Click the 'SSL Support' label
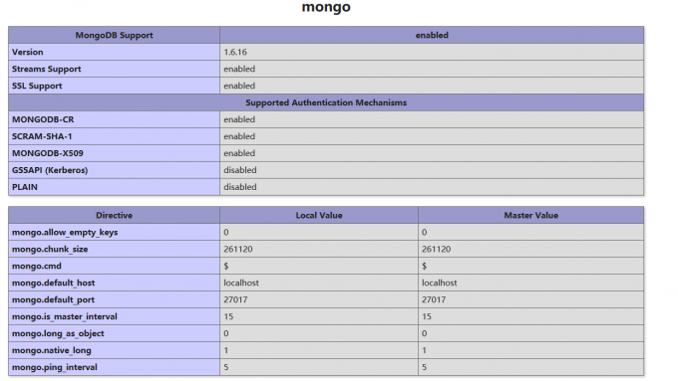The image size is (678, 381). pos(37,86)
